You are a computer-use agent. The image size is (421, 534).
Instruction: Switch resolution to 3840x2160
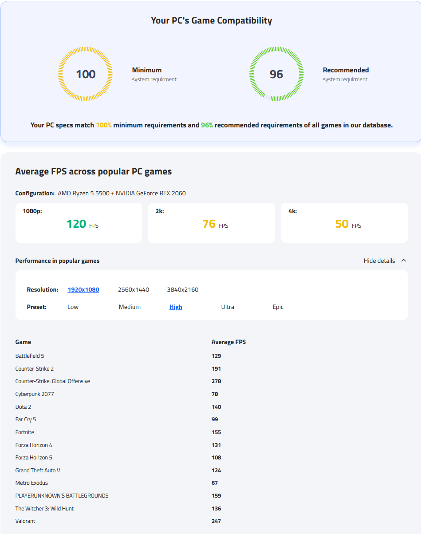click(183, 289)
